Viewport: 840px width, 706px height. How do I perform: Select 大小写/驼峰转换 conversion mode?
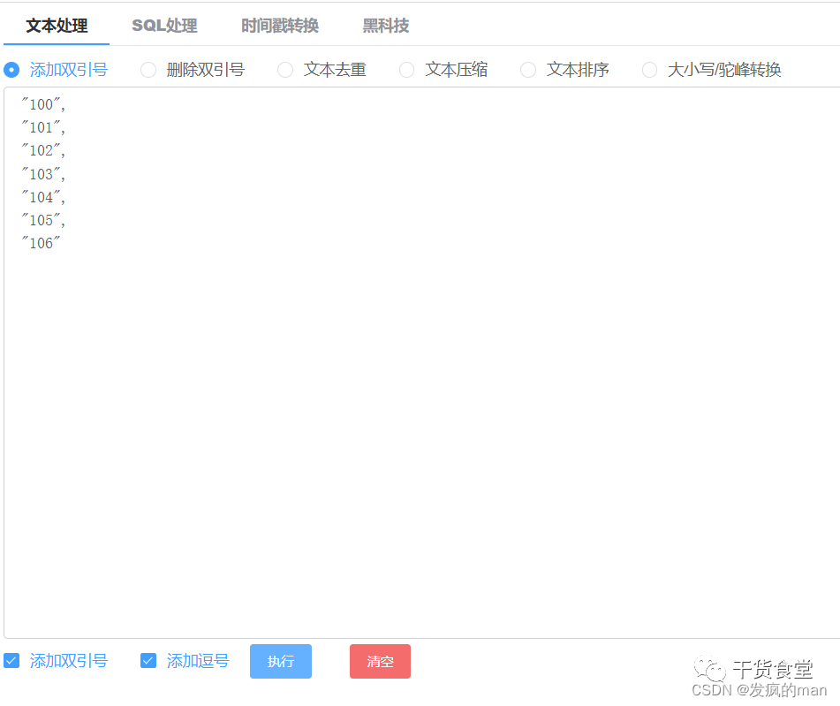tap(649, 70)
